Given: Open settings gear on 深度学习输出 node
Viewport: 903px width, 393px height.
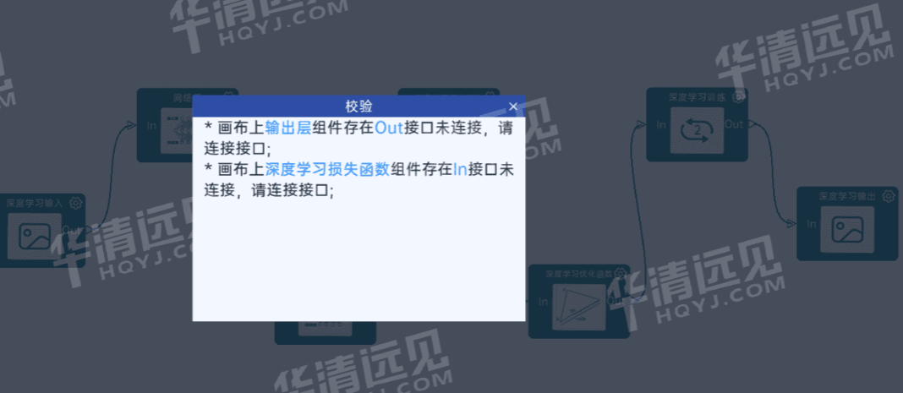Looking at the screenshot, I should [x=889, y=196].
